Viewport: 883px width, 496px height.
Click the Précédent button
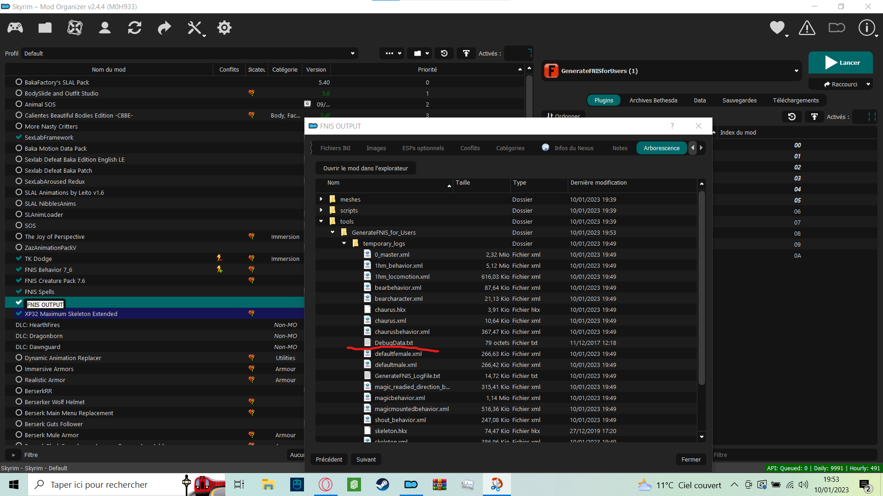329,459
